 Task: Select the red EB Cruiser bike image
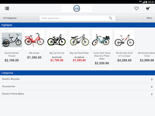[34, 40]
